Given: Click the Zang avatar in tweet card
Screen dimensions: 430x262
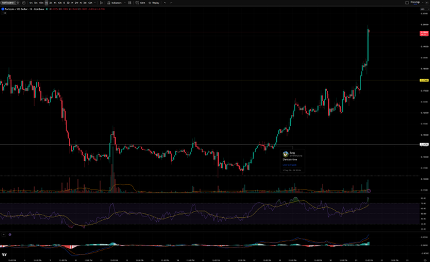Looking at the screenshot, I should point(285,154).
